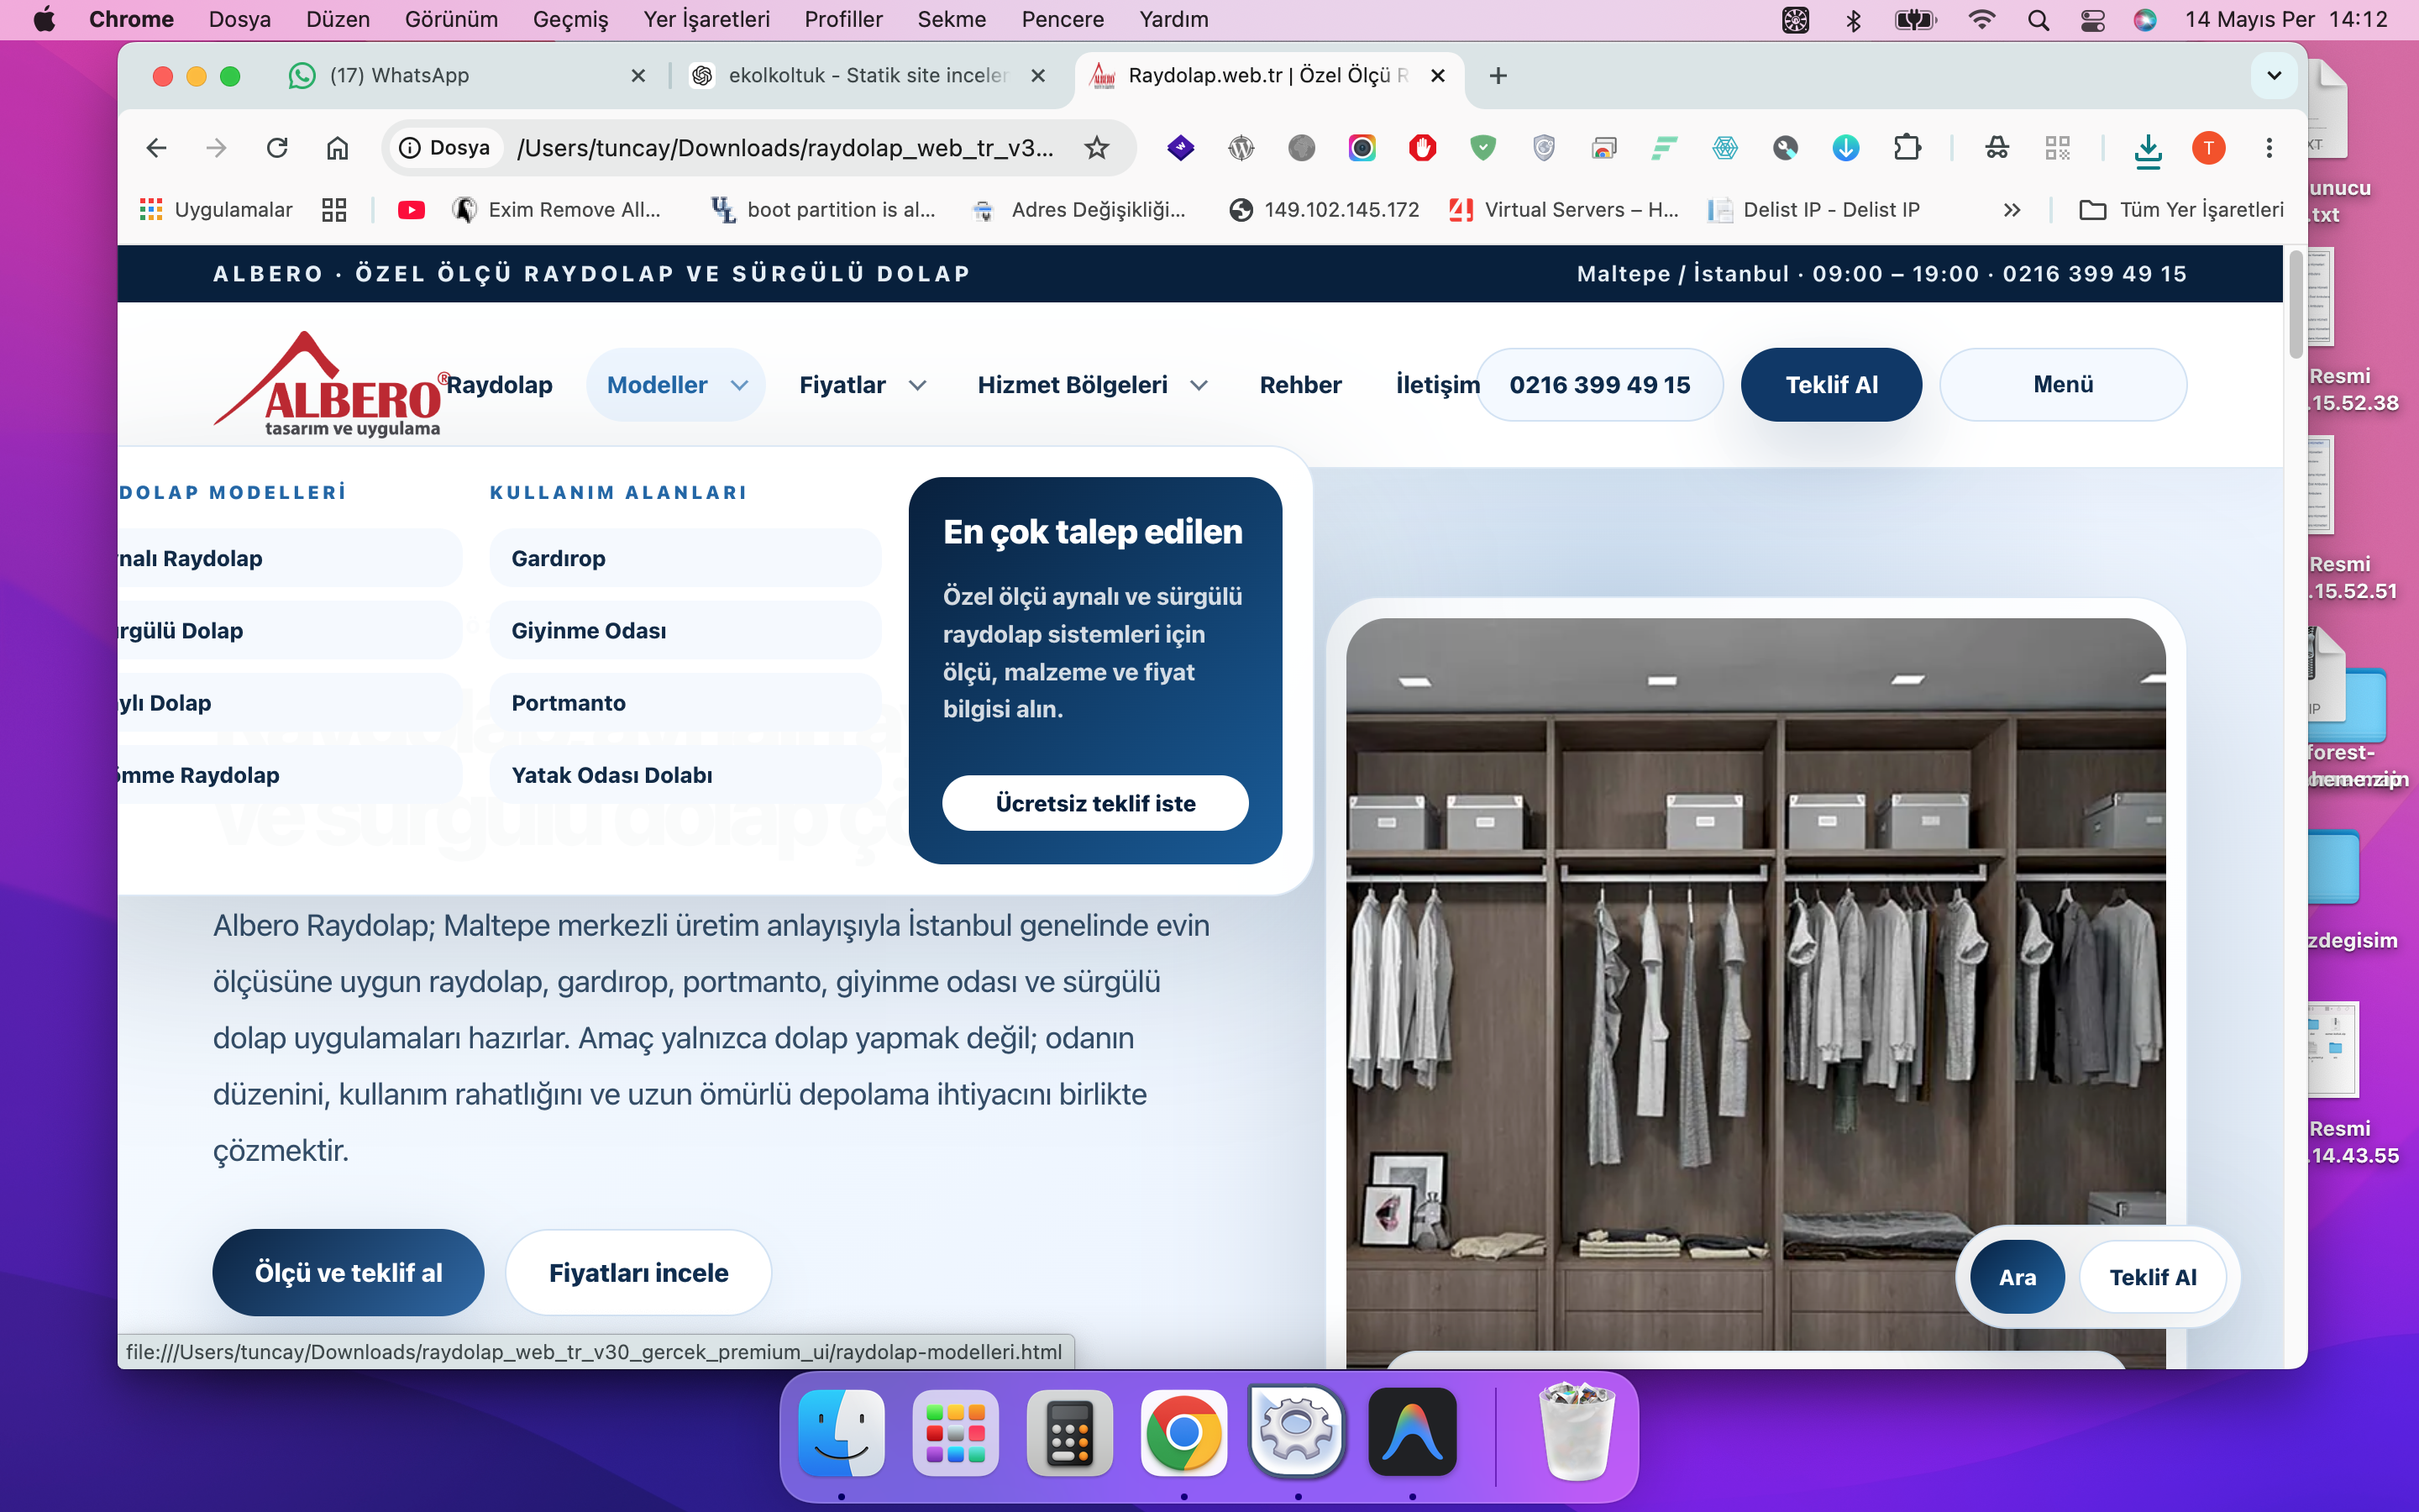Show hidden bookmarks with double chevron
The height and width of the screenshot is (1512, 2419).
[2012, 210]
